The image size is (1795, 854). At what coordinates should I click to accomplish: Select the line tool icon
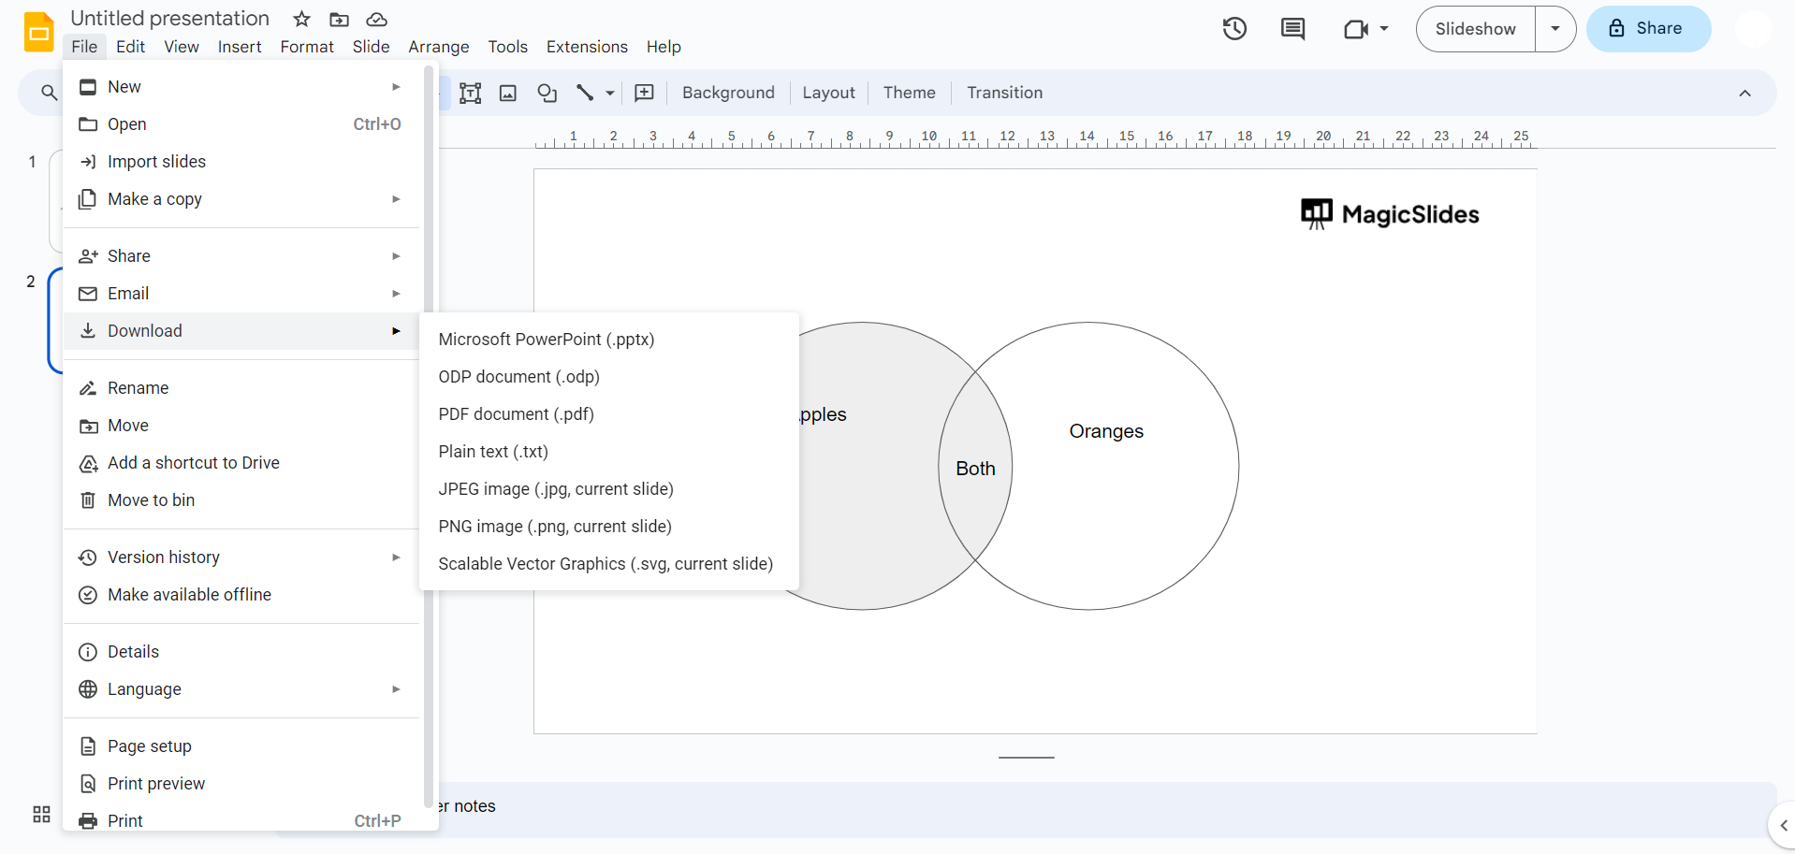[x=585, y=93]
